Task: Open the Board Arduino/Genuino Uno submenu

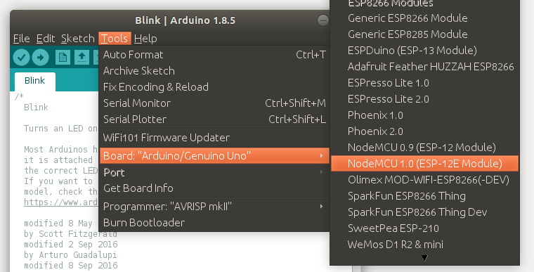Action: click(214, 156)
